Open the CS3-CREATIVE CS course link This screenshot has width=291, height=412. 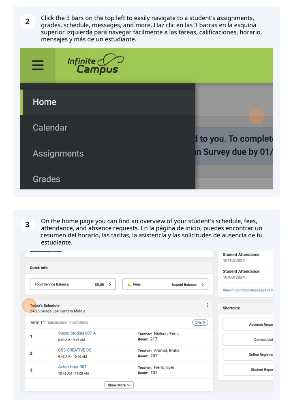pyautogui.click(x=75, y=350)
